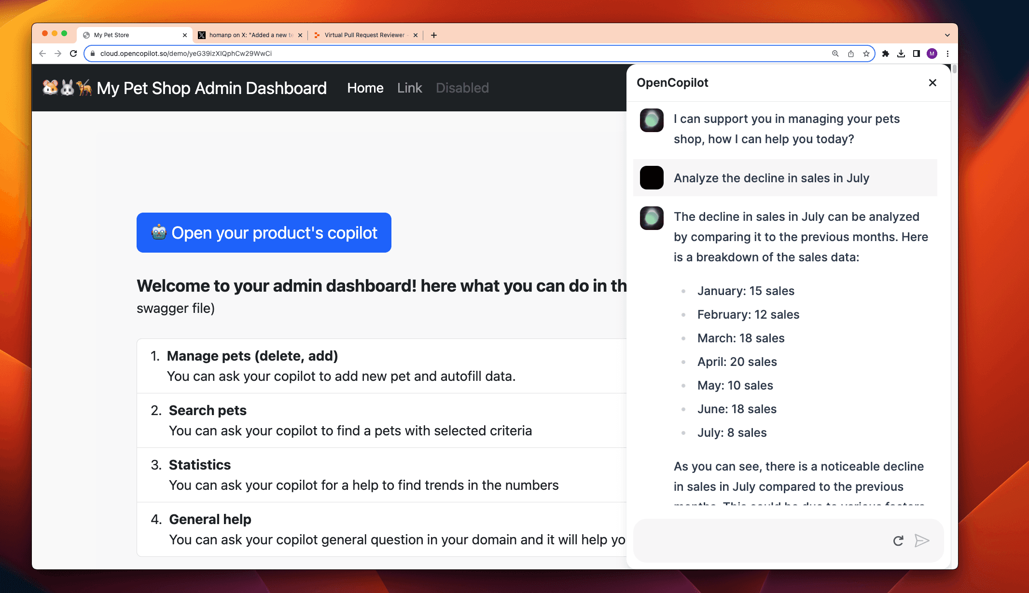Open the Link navigation item
Viewport: 1029px width, 593px height.
click(409, 88)
